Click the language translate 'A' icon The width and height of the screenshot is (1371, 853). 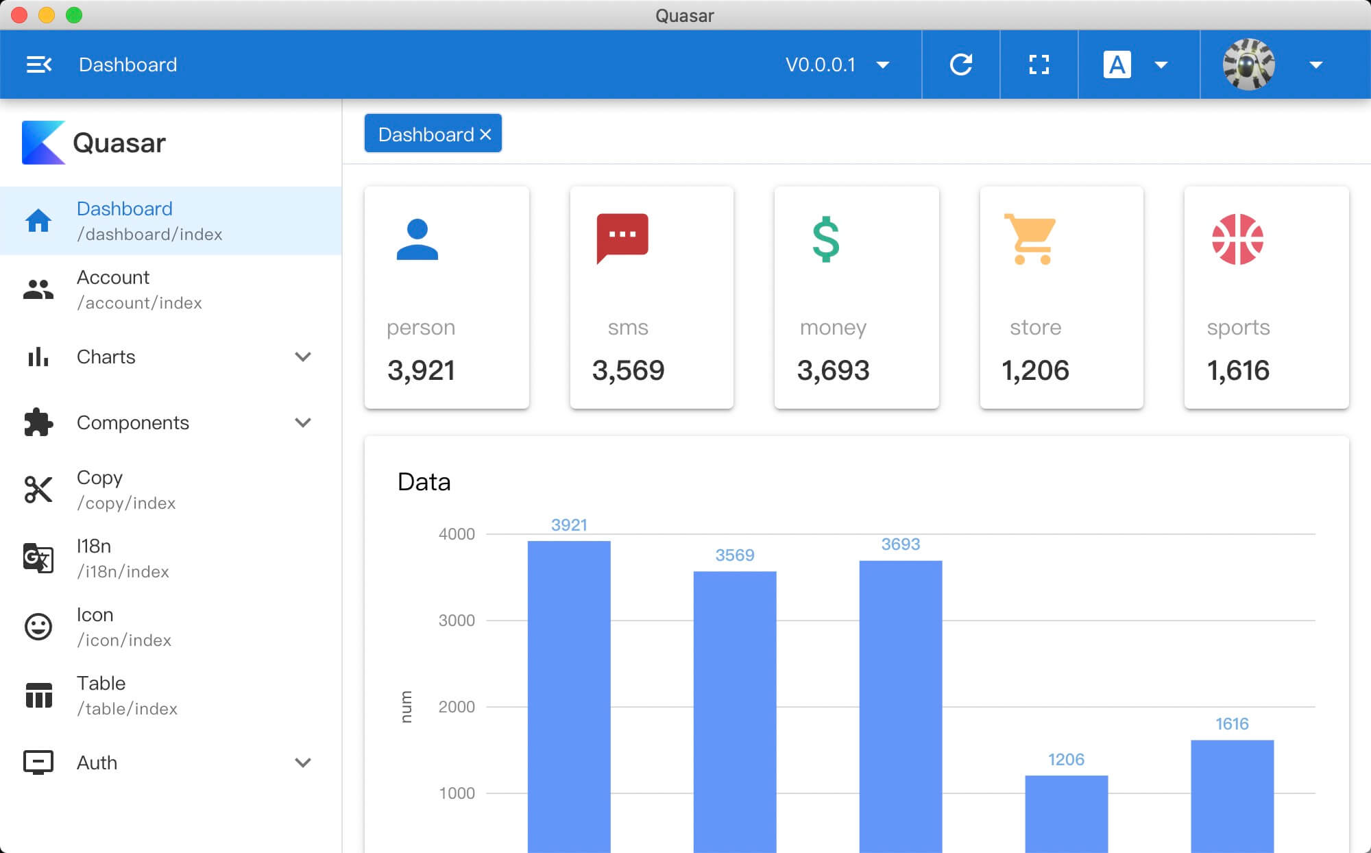coord(1117,64)
